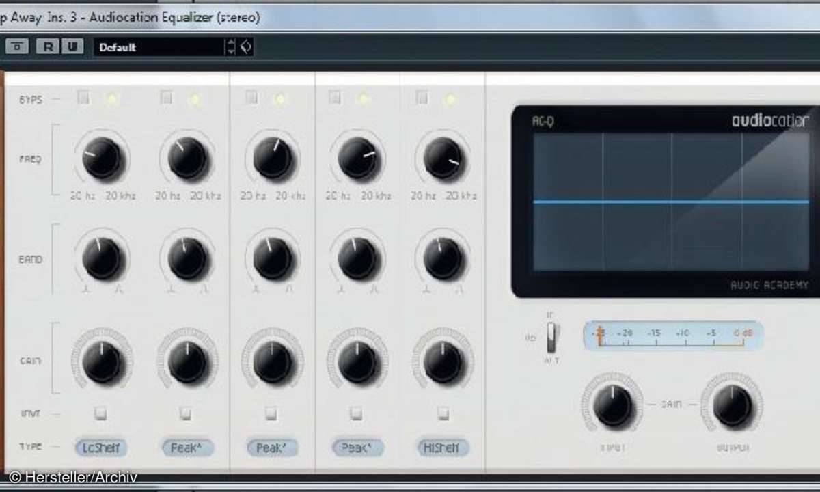This screenshot has width=820, height=492.
Task: Click the BAND width knob of the second band
Action: [x=187, y=260]
